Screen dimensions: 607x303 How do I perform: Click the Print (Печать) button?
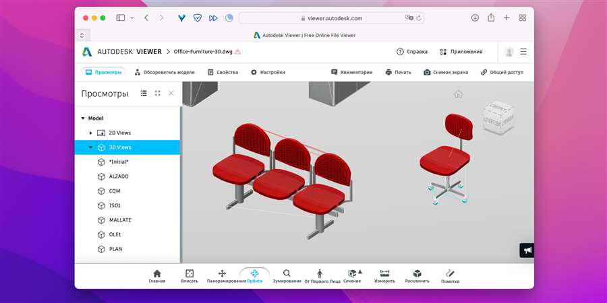point(398,72)
